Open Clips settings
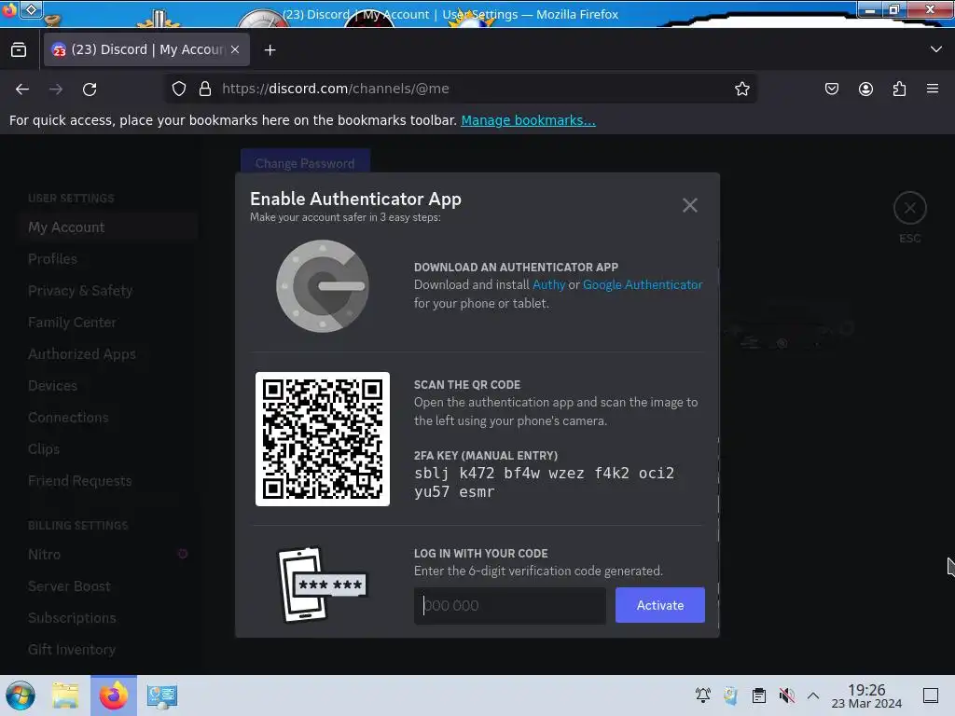The height and width of the screenshot is (716, 955). [x=107, y=448]
